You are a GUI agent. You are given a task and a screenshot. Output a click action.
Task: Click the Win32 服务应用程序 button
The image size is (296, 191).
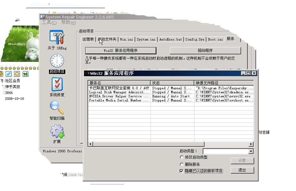pyautogui.click(x=121, y=50)
